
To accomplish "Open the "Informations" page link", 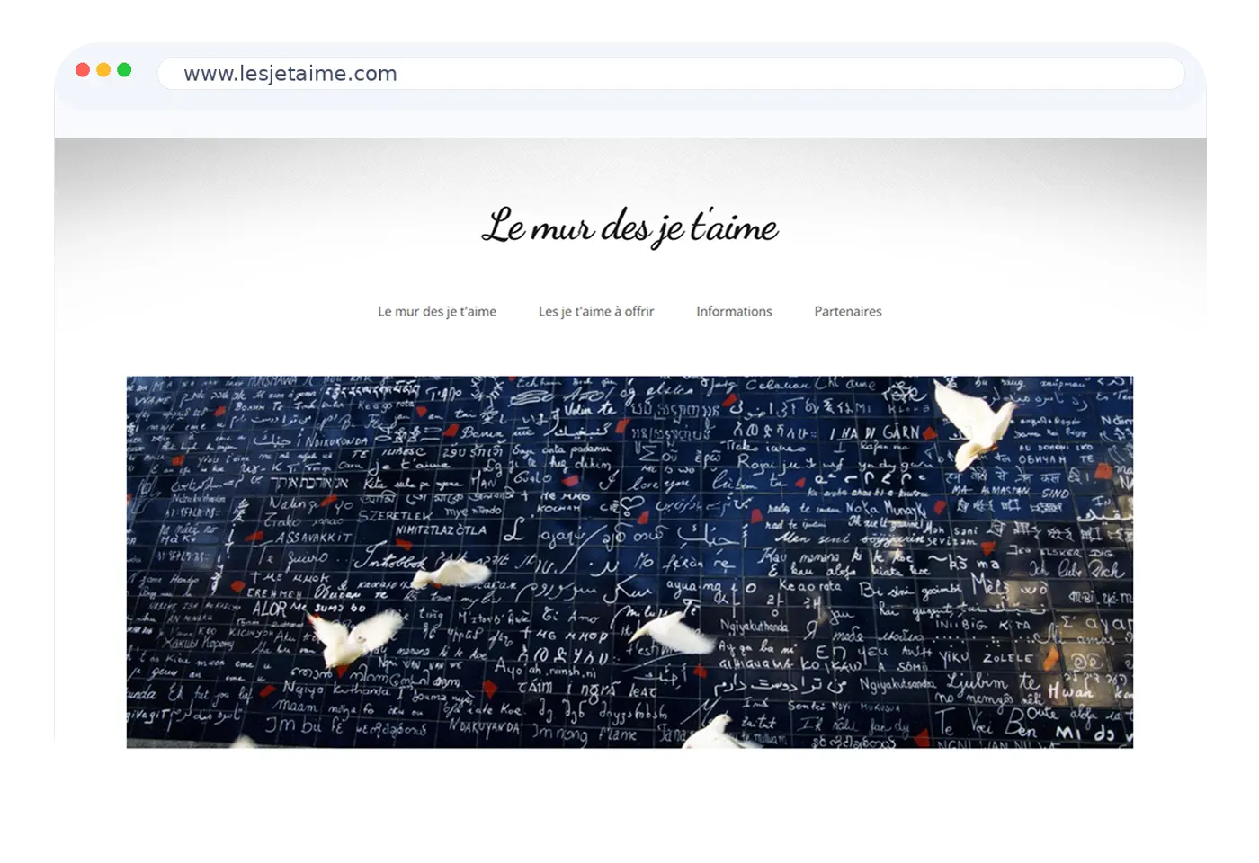I will tap(734, 311).
